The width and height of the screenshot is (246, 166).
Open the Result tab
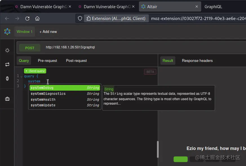tap(168, 60)
